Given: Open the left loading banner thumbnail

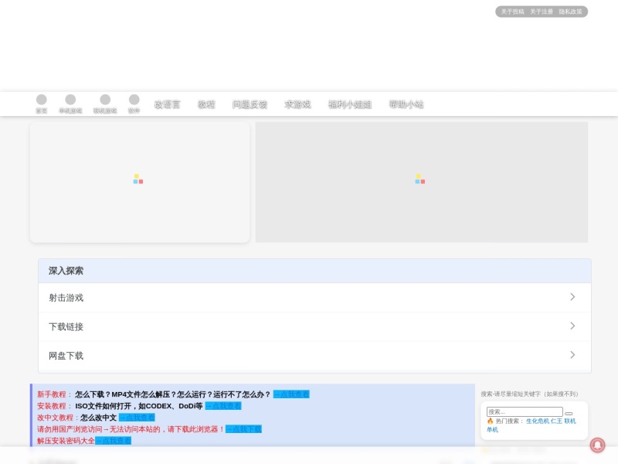Looking at the screenshot, I should (140, 182).
